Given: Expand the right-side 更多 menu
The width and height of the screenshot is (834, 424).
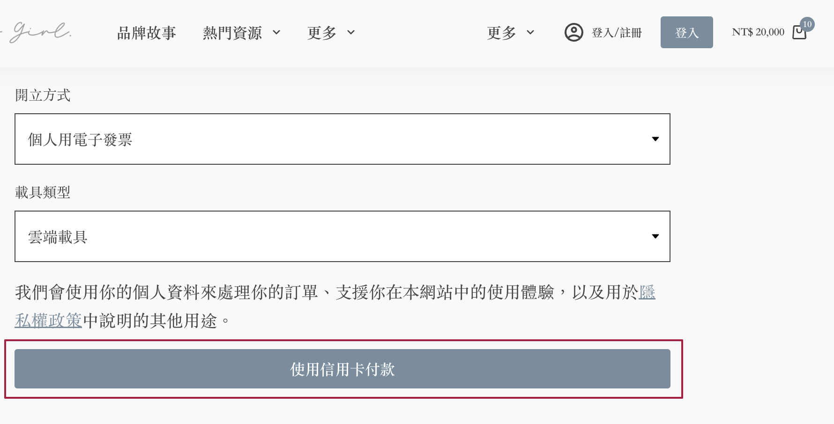Looking at the screenshot, I should [502, 33].
